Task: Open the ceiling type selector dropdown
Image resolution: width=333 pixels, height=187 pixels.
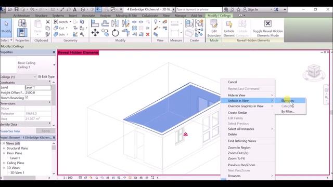Action: coord(54,65)
